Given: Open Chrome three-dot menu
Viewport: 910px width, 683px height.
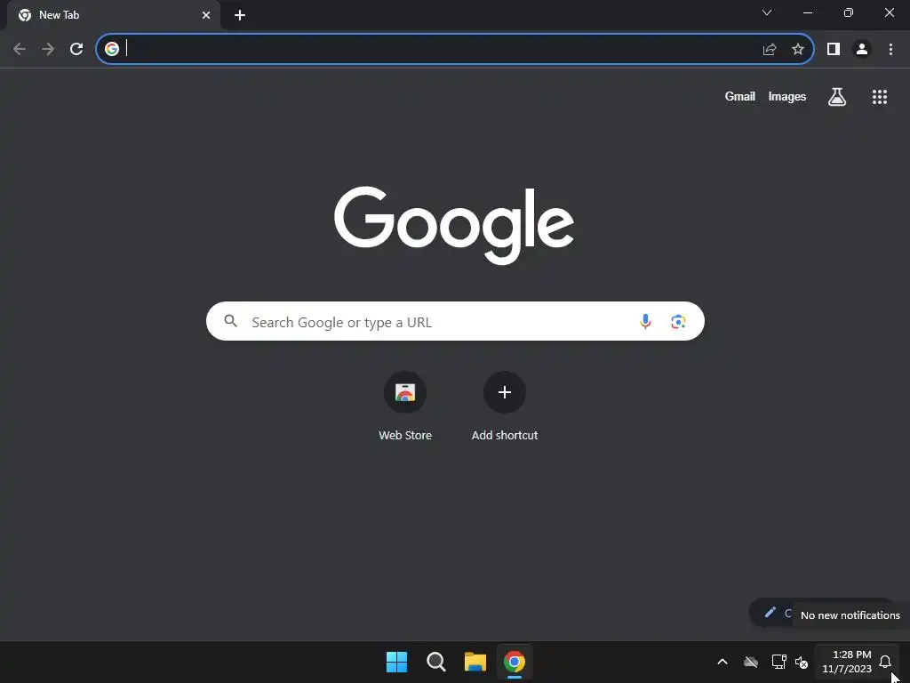Looking at the screenshot, I should [x=890, y=50].
